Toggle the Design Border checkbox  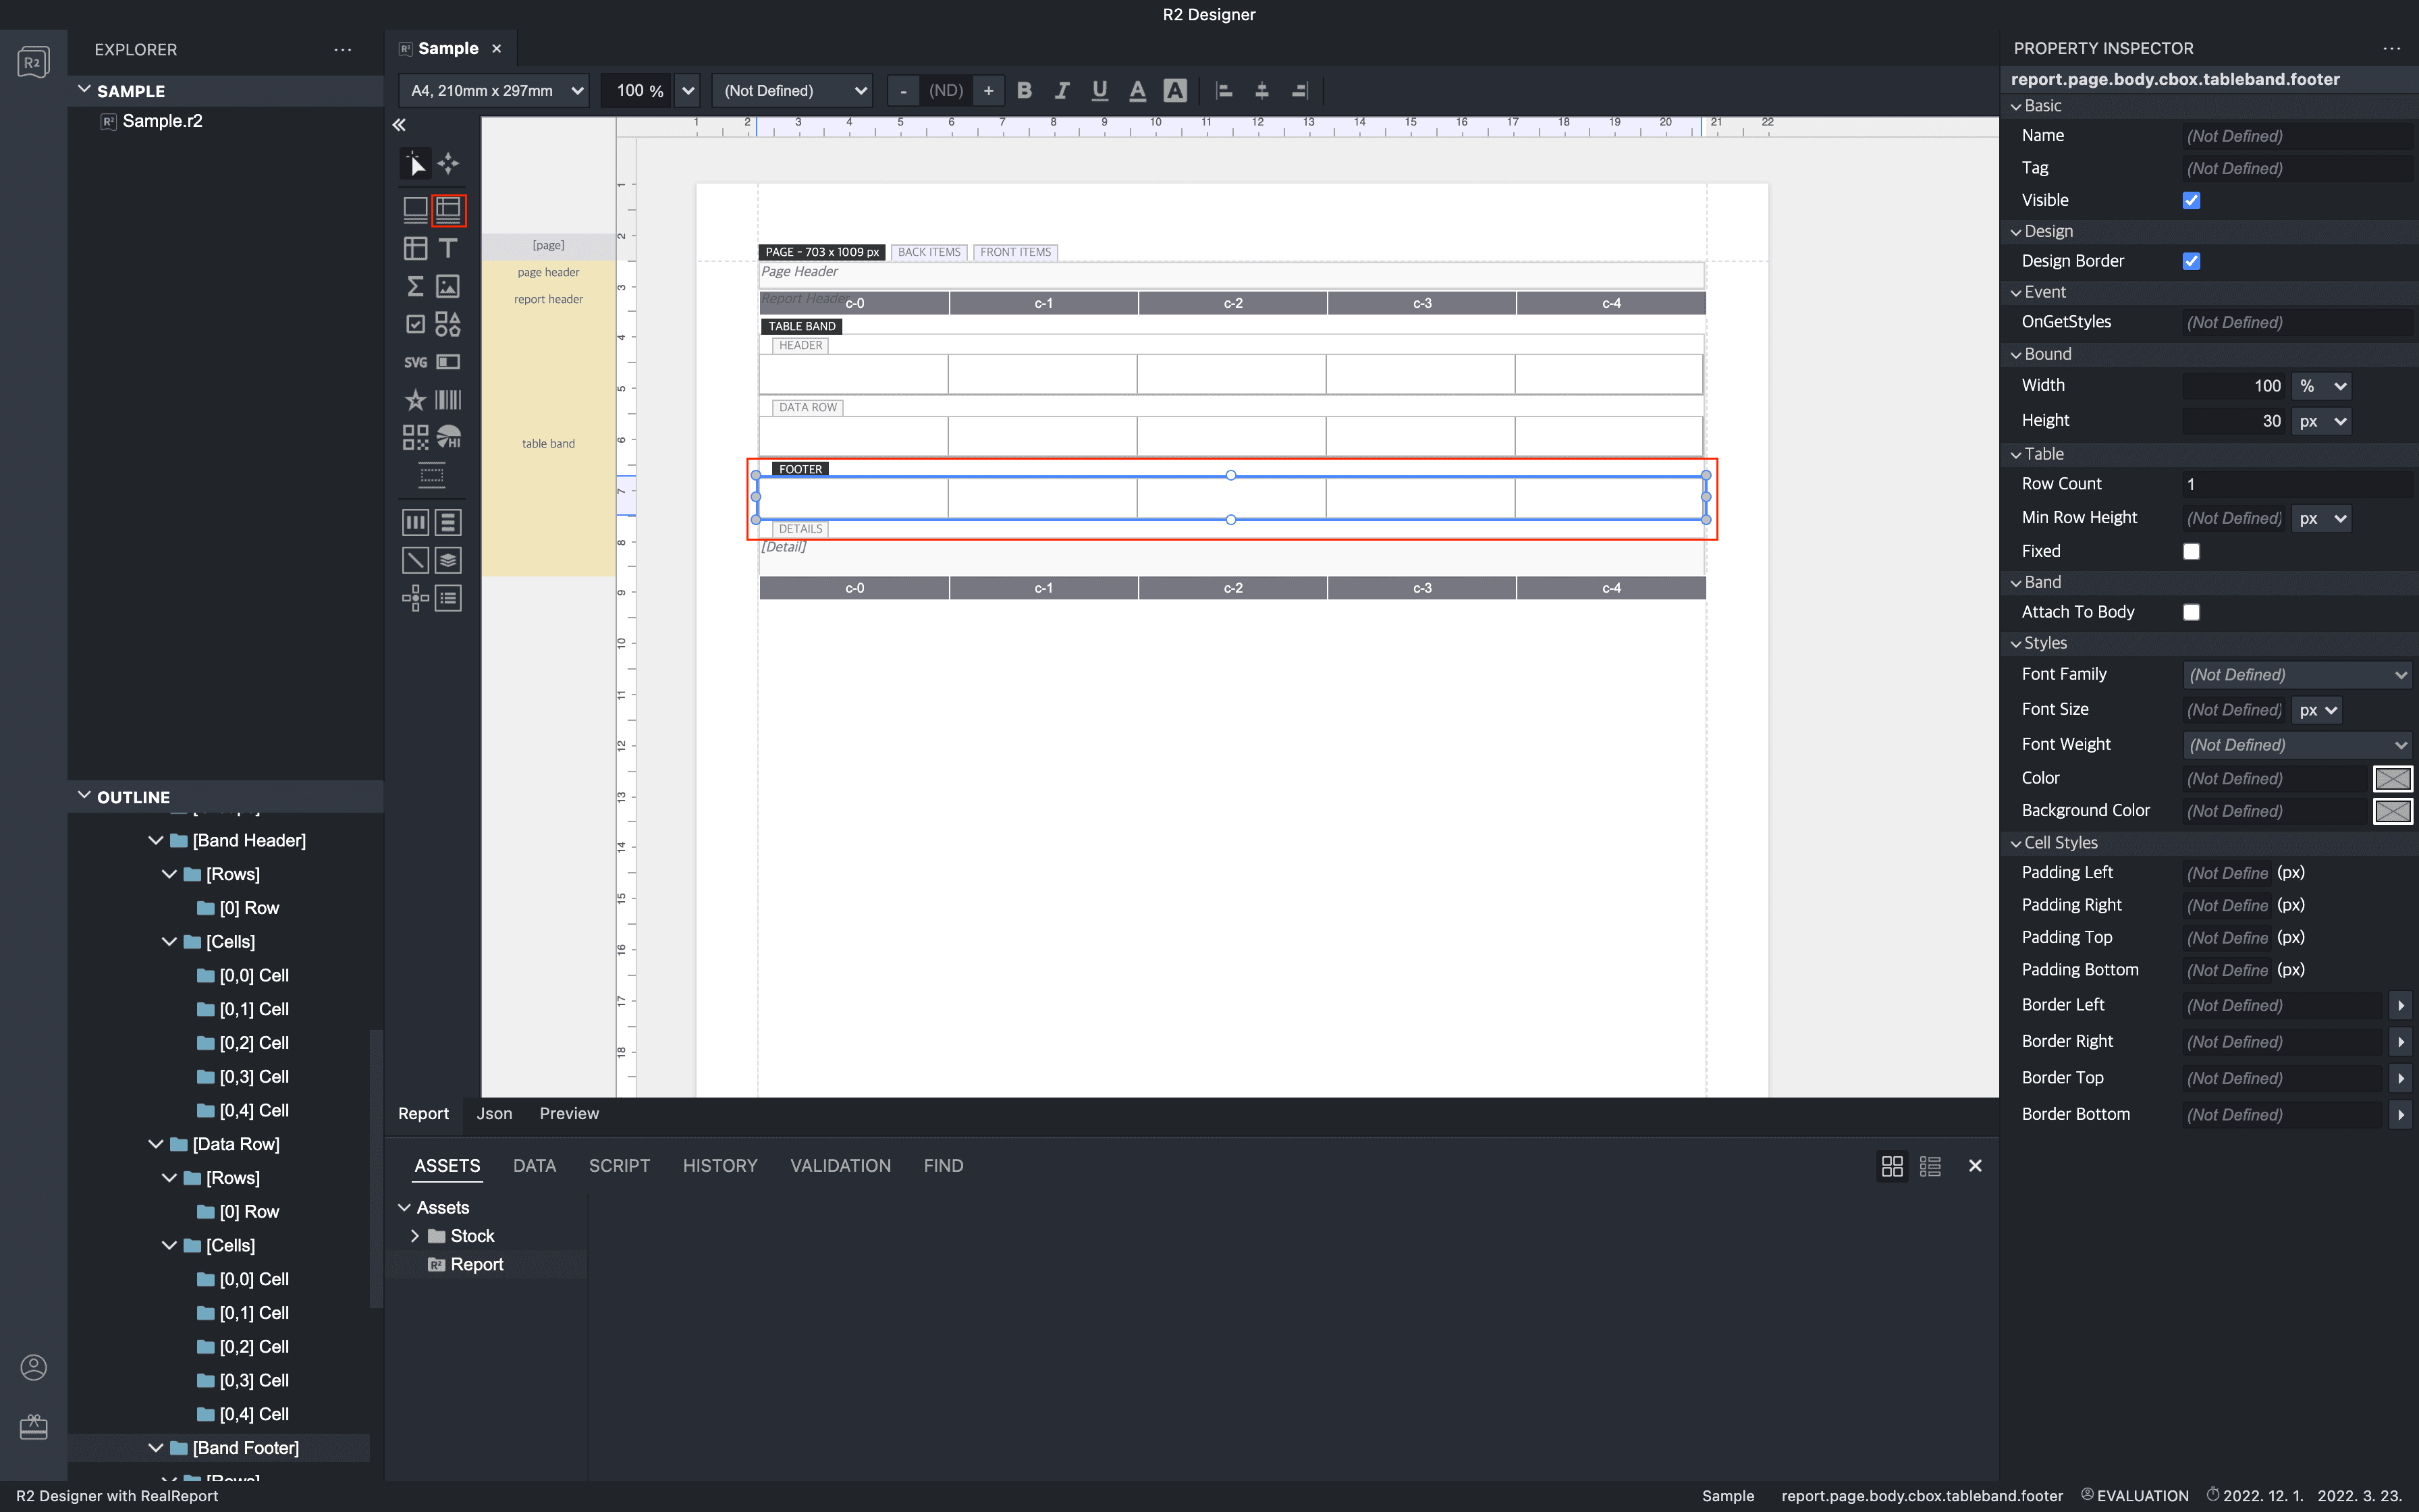2191,261
